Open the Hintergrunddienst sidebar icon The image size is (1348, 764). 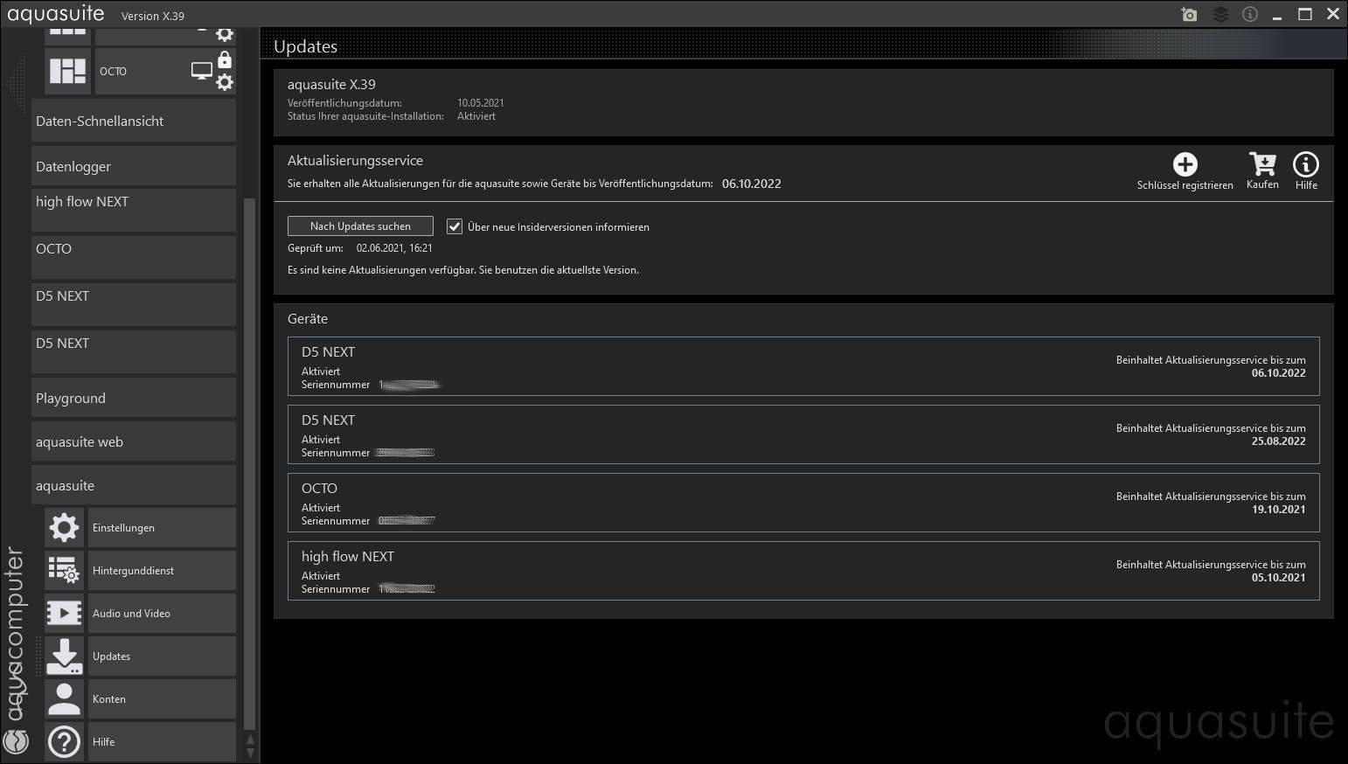point(64,571)
